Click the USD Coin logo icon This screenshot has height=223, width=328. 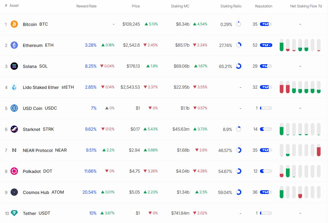point(14,108)
